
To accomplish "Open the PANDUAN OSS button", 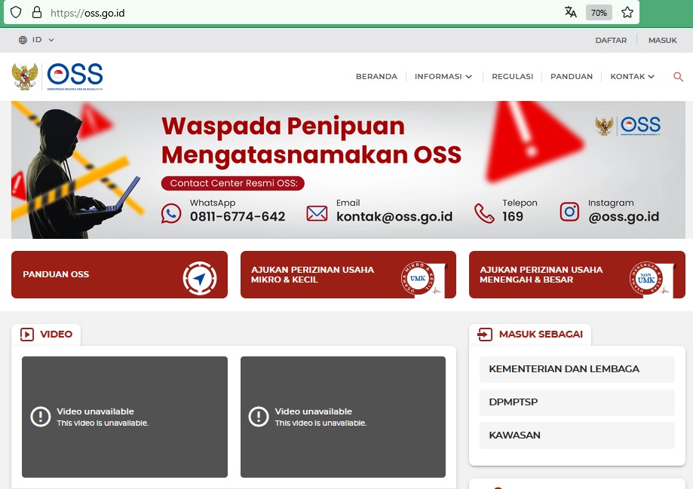I will point(119,275).
